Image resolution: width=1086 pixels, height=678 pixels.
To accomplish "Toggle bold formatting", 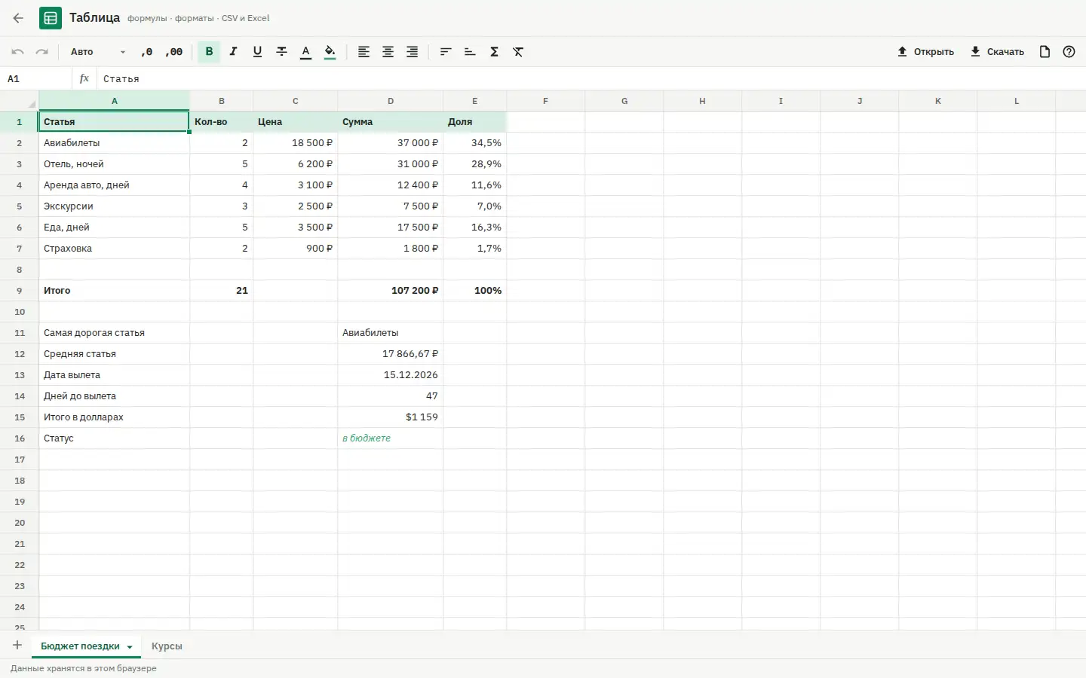I will [x=209, y=52].
